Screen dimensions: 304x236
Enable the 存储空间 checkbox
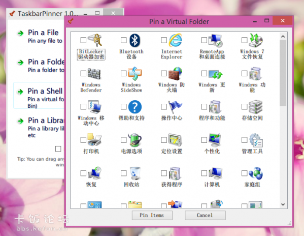[x=244, y=107]
